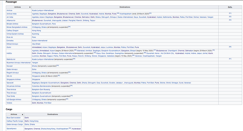The width and height of the screenshot is (243, 131).
Task: Open the Emirates airline link
Action: (10, 41)
